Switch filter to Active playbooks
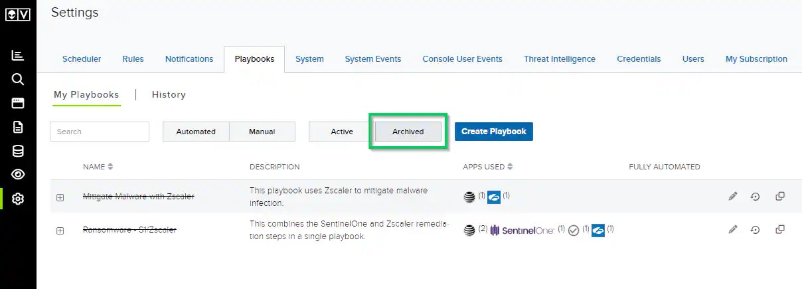Viewport: 802px width, 289px height. click(342, 132)
